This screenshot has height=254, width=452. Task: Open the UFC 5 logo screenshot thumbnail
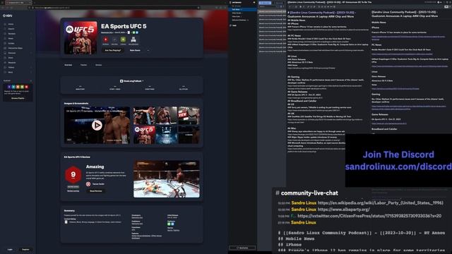pyautogui.click(x=144, y=135)
